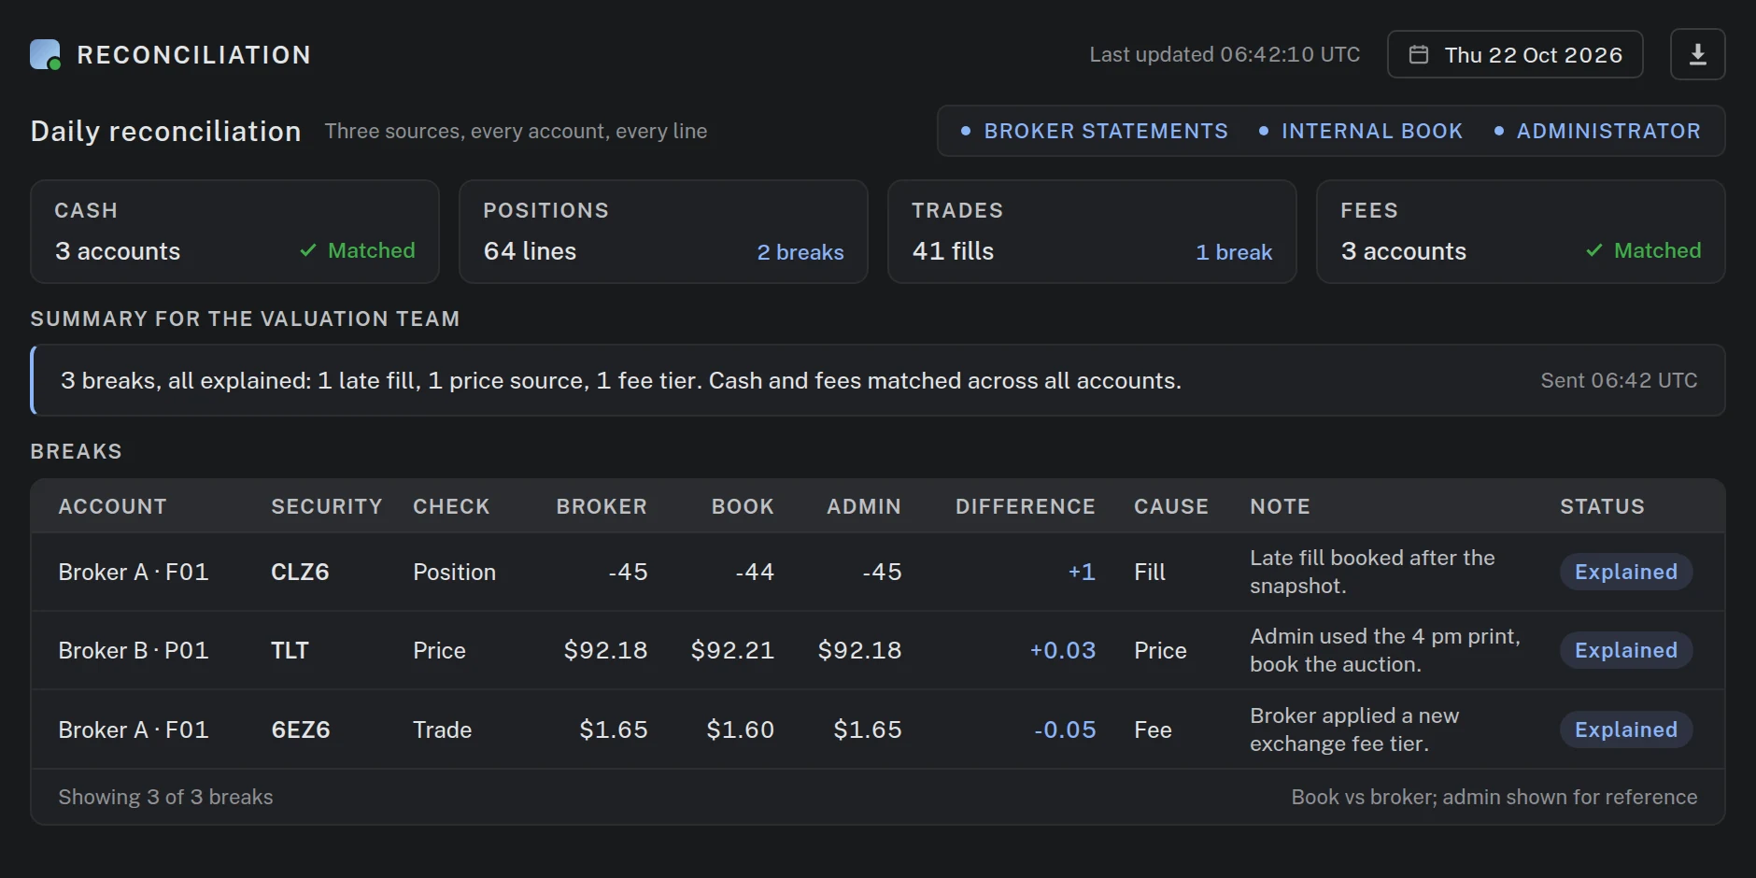The width and height of the screenshot is (1756, 878).
Task: Open the Positions 2 breaks link
Action: pos(800,252)
